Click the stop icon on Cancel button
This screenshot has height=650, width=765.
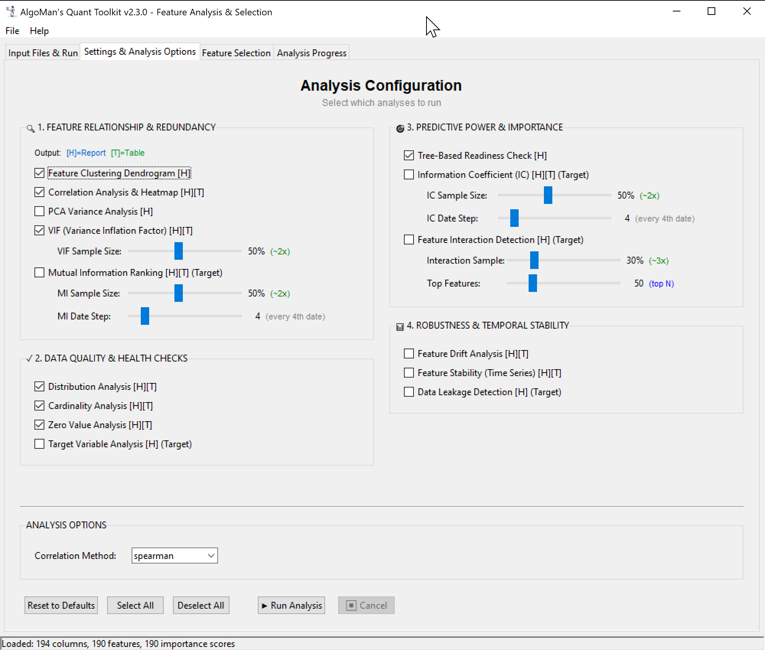click(x=351, y=606)
